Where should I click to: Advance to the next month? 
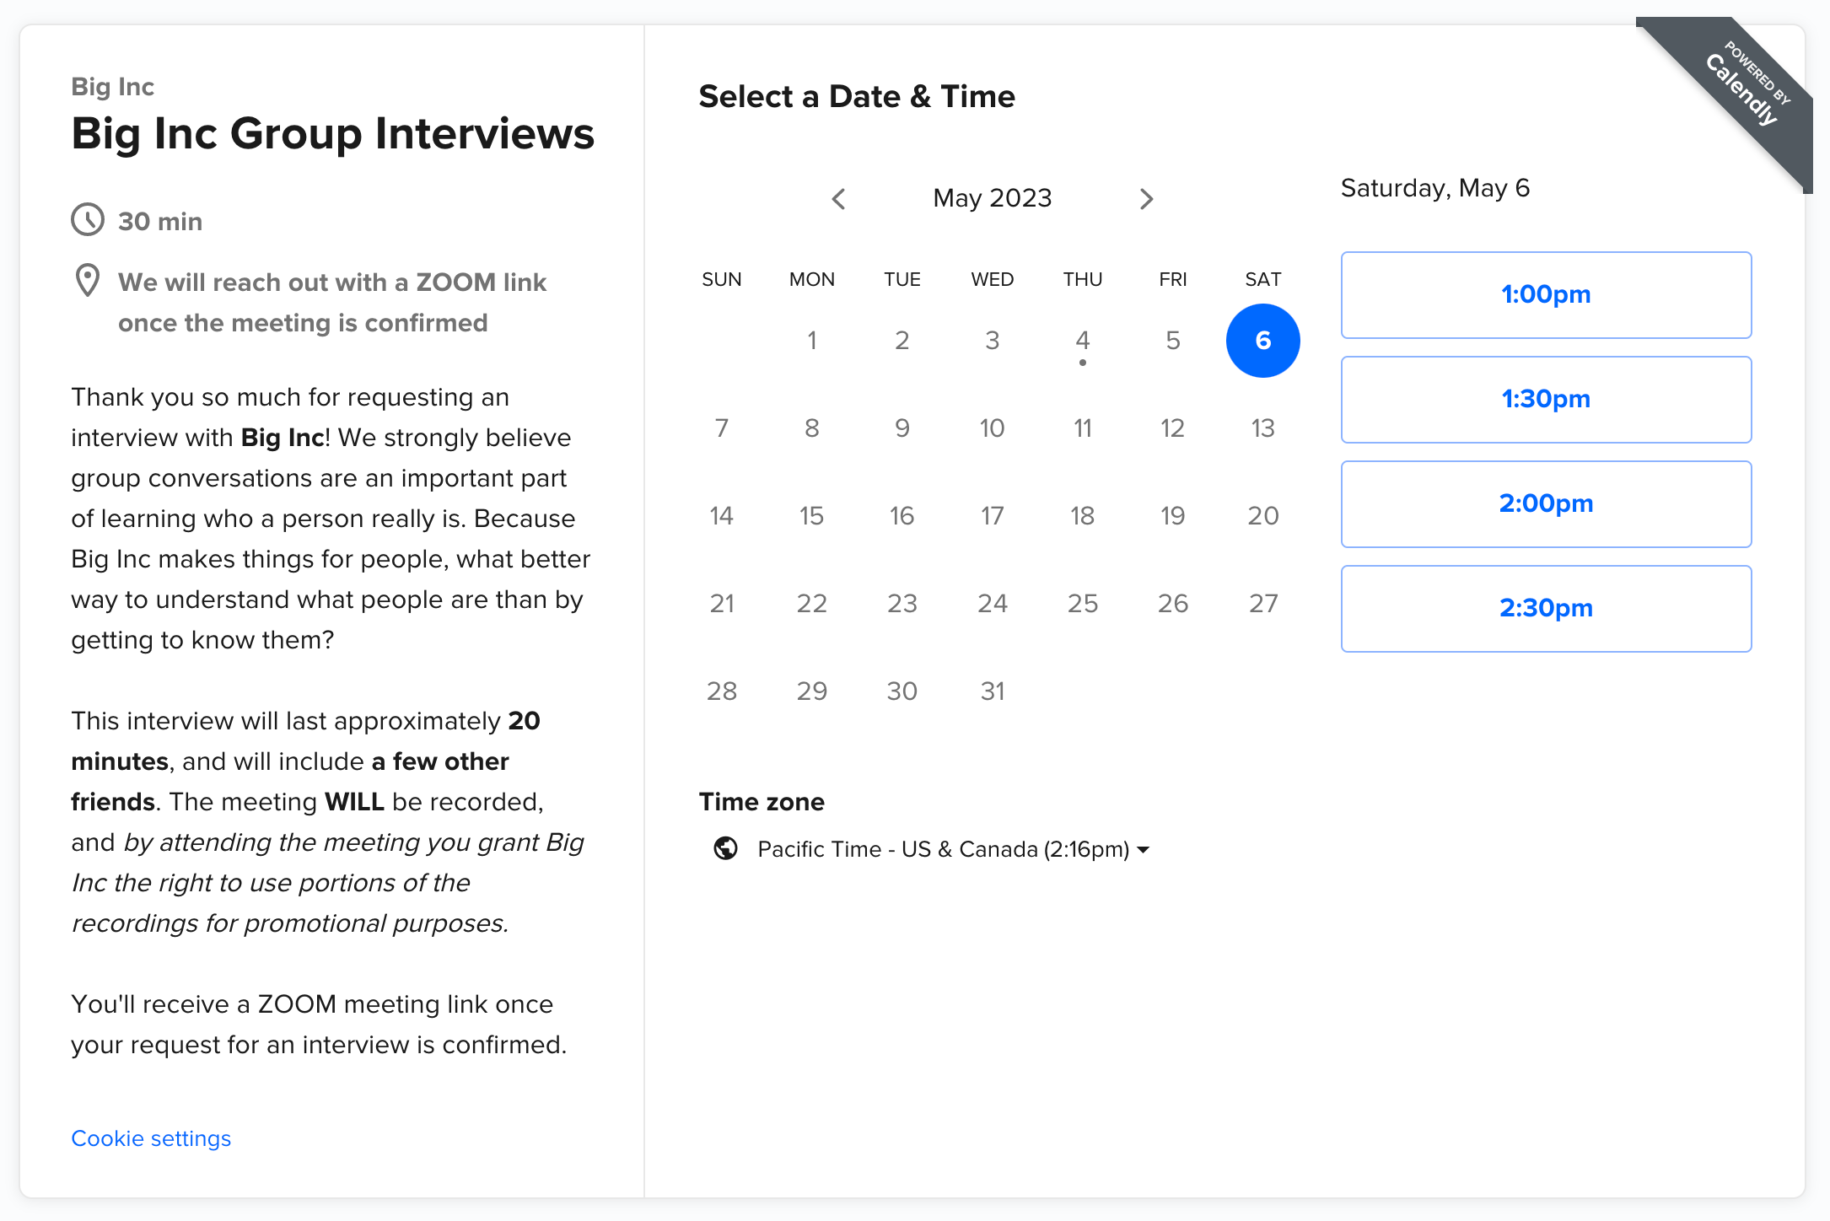coord(1146,199)
